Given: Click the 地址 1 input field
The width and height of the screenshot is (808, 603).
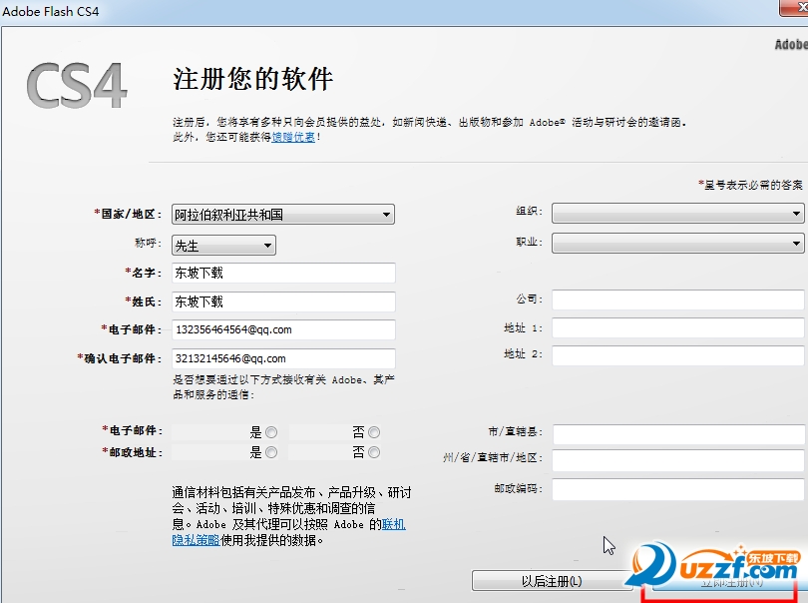Looking at the screenshot, I should click(678, 328).
